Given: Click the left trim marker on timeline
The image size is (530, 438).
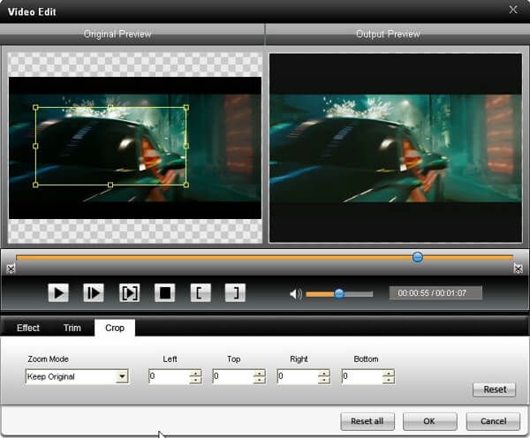Looking at the screenshot, I should 11,269.
